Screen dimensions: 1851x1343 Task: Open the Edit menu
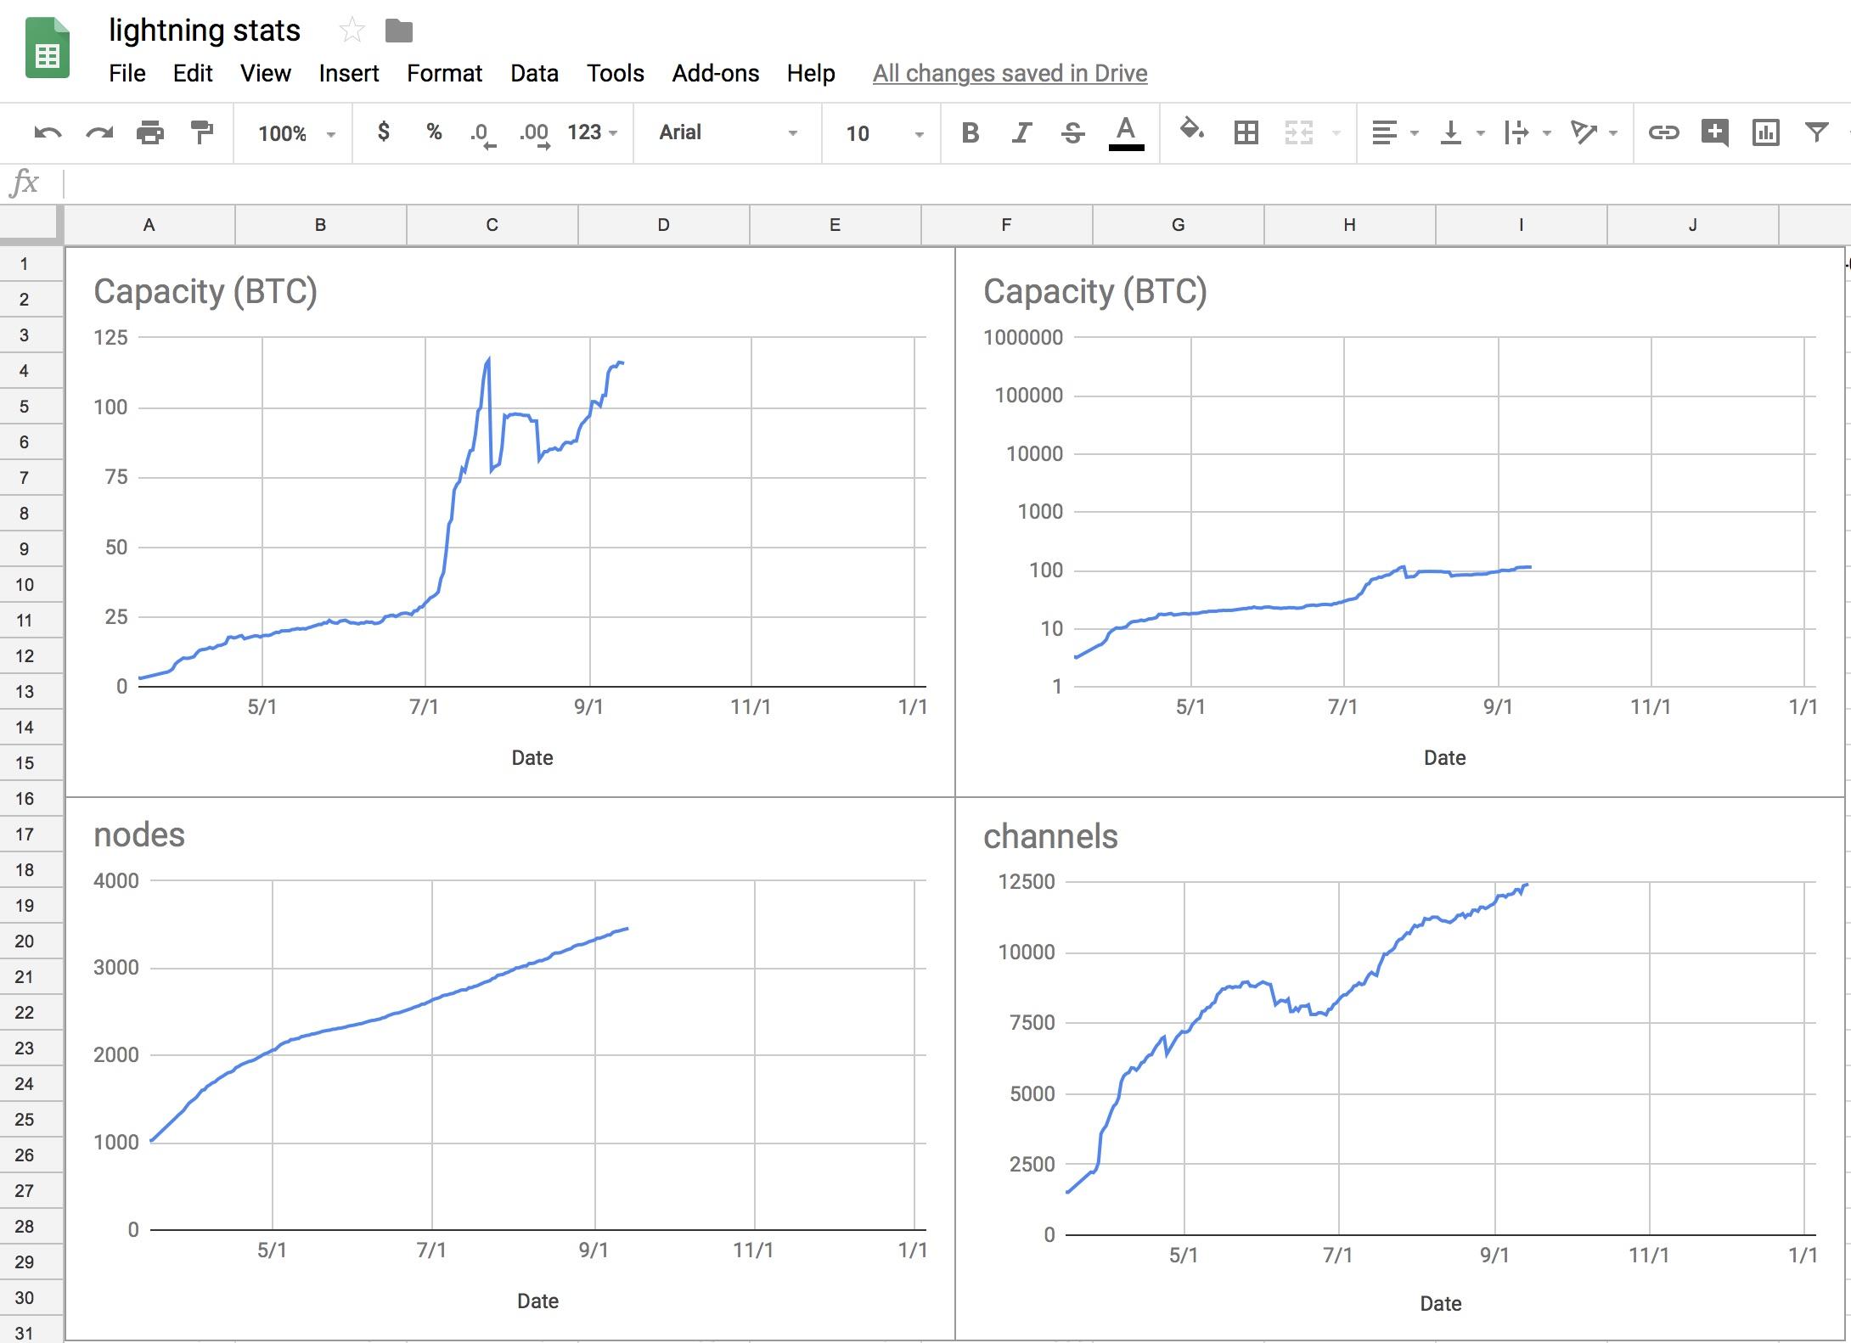pyautogui.click(x=193, y=73)
